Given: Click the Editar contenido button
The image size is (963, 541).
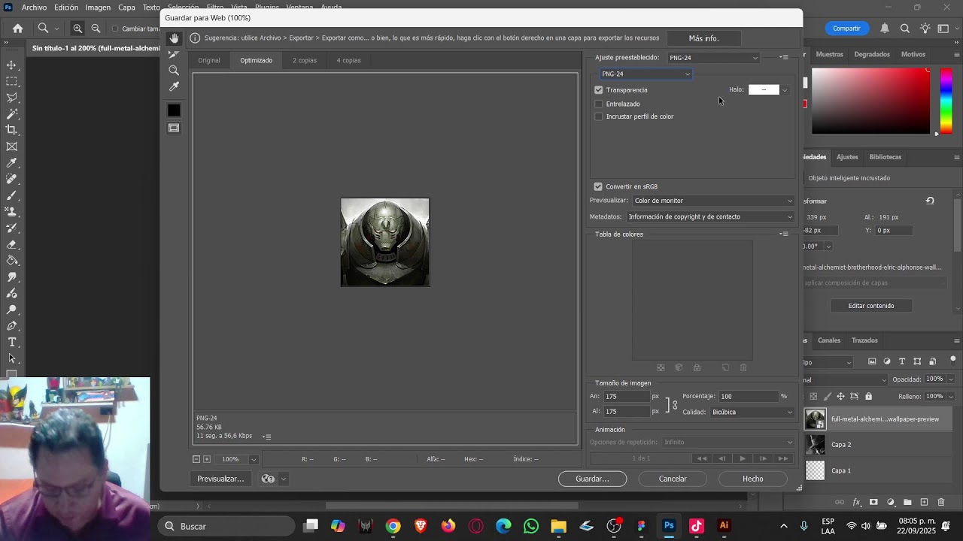Looking at the screenshot, I should click(x=871, y=306).
